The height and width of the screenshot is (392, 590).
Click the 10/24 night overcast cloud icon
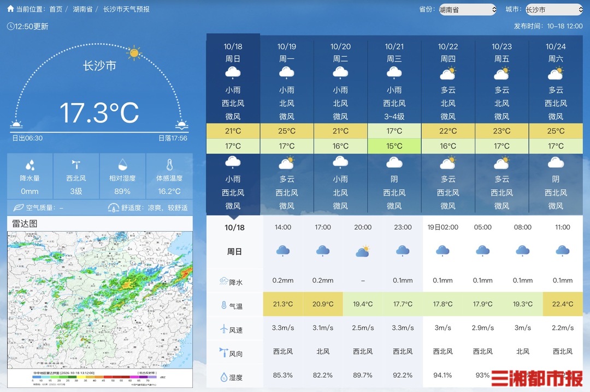point(556,162)
